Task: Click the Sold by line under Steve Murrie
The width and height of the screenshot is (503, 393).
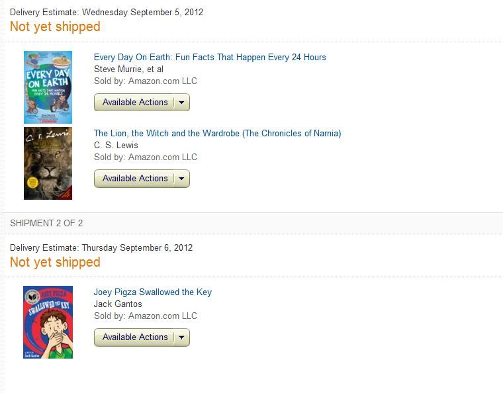Action: 146,81
